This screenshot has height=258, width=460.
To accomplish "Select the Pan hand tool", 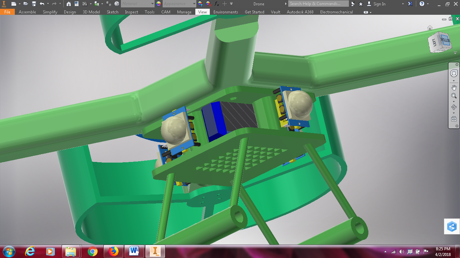I will [454, 88].
